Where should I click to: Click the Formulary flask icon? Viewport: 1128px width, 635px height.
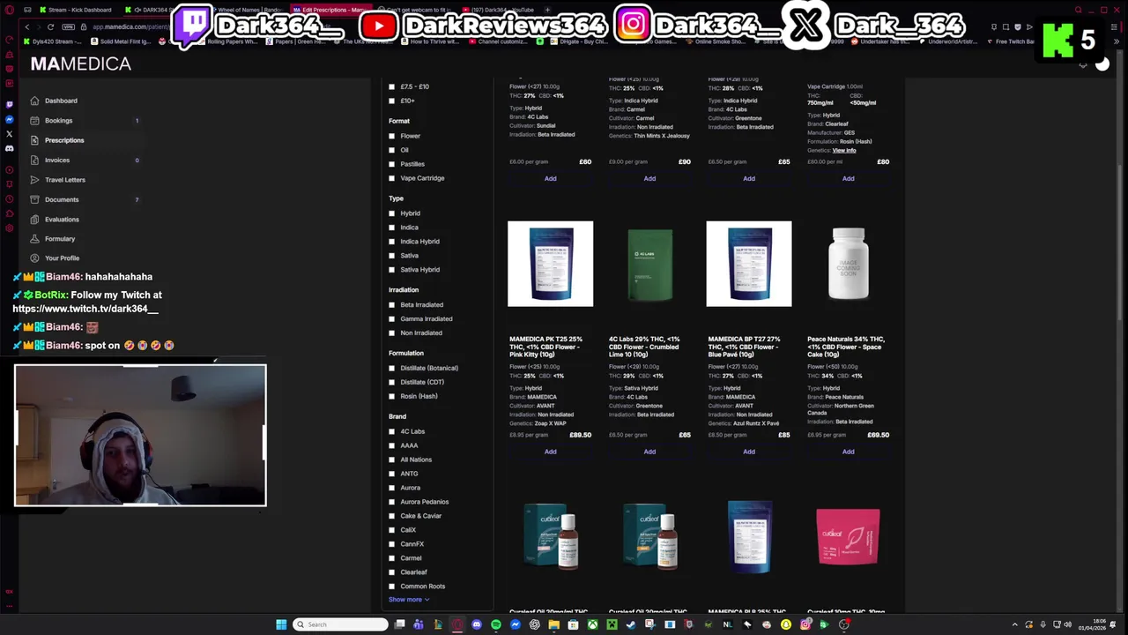[34, 238]
